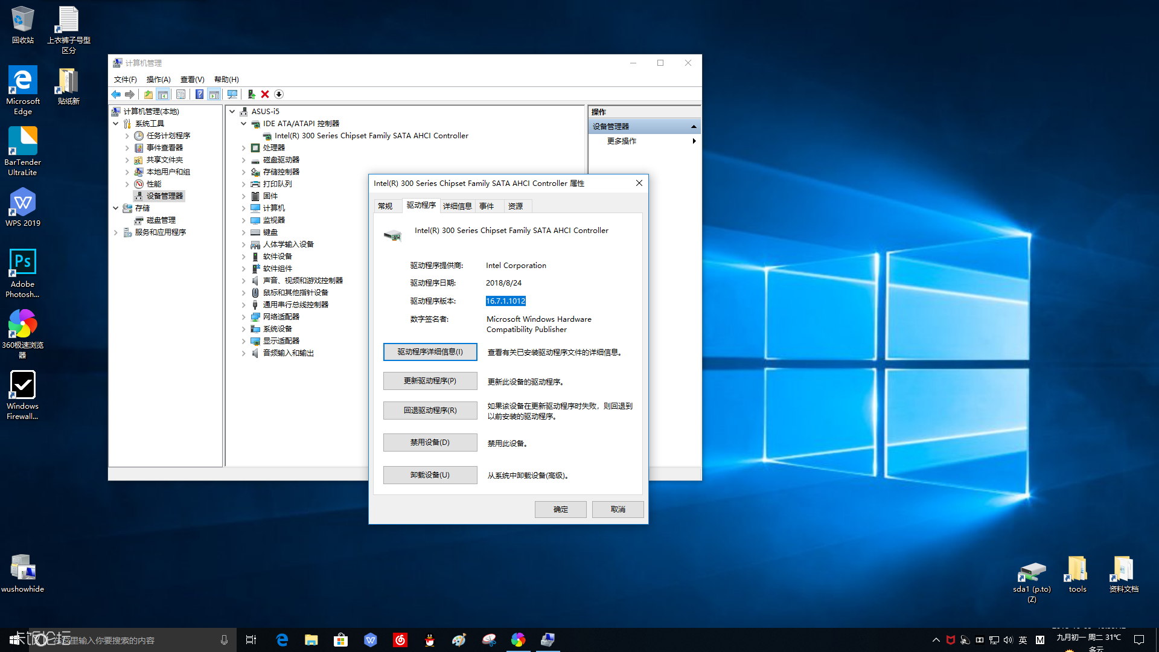Open 文件(F) menu
1159x652 pixels.
click(x=126, y=80)
